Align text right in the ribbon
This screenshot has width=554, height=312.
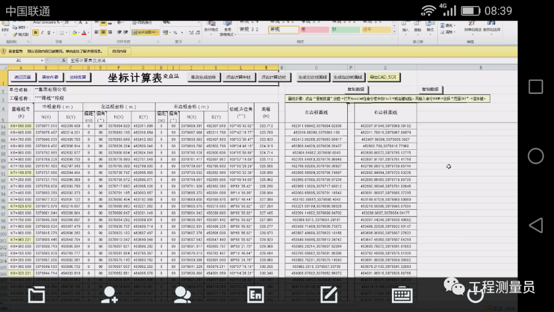tap(110, 32)
